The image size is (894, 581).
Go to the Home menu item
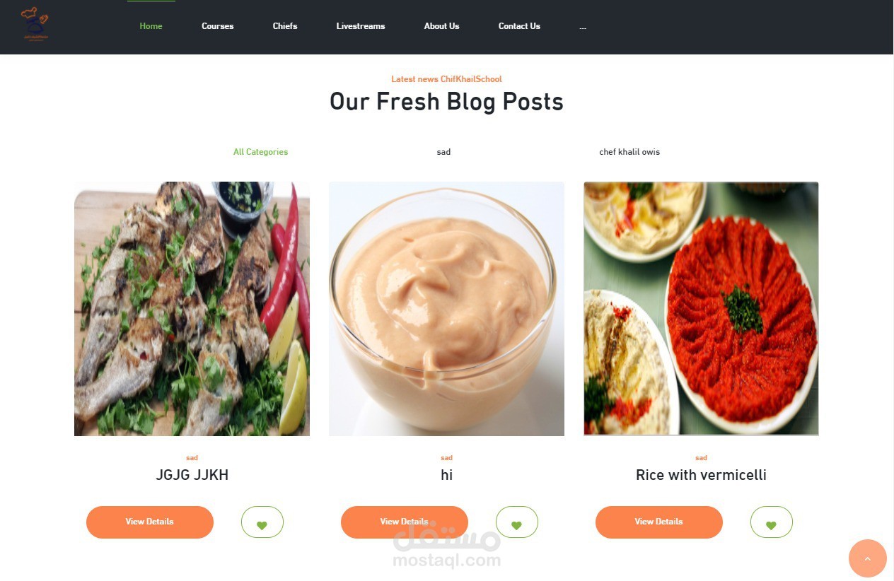(x=151, y=26)
